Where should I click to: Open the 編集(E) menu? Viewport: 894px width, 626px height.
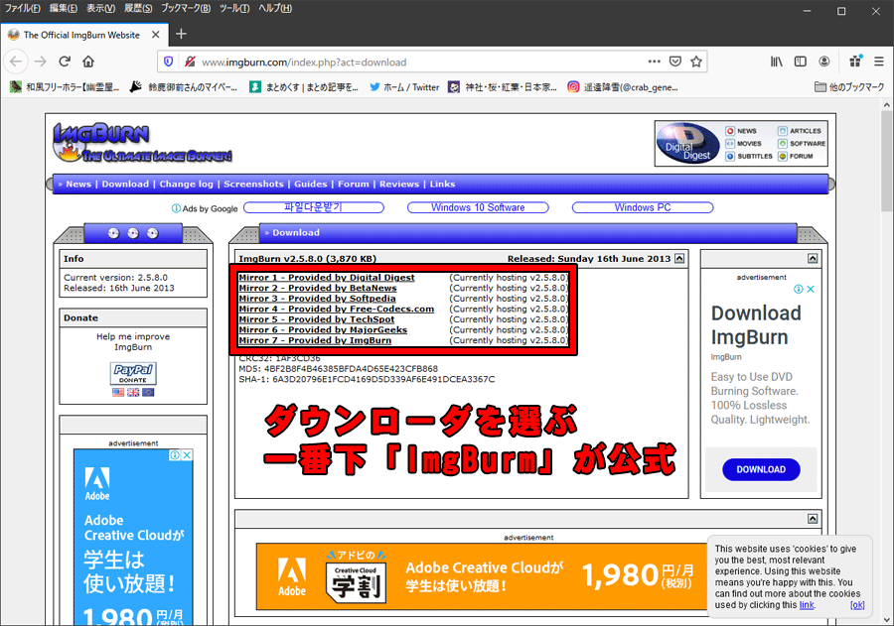tap(63, 8)
